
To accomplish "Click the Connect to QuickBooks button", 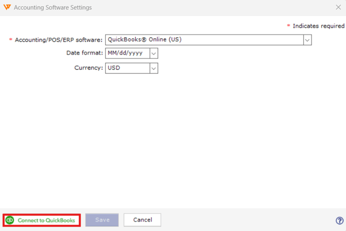I will click(x=42, y=220).
